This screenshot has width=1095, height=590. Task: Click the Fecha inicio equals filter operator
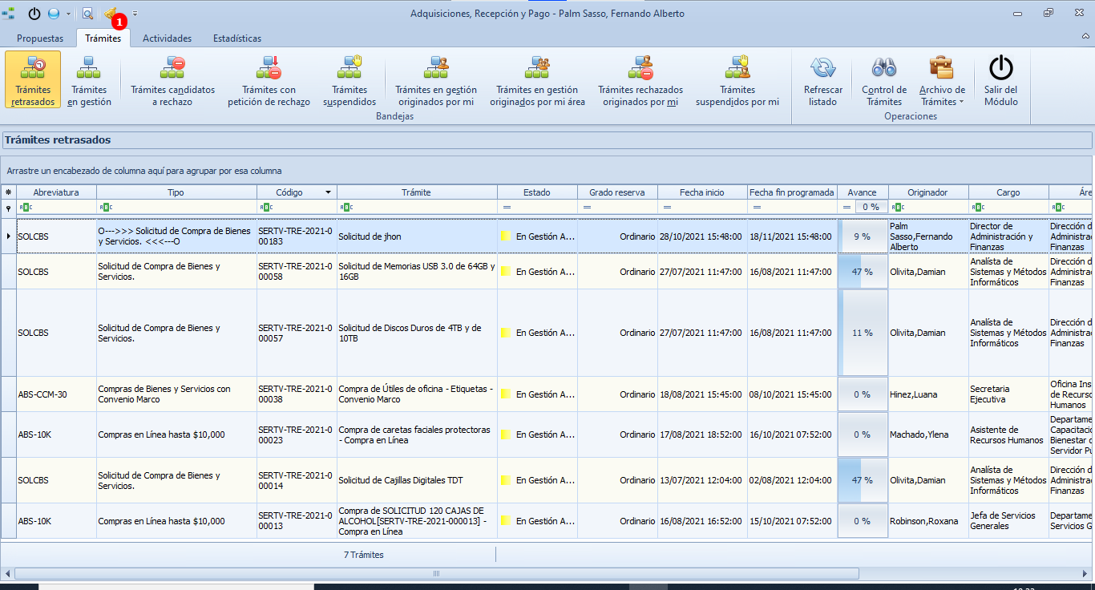click(667, 207)
